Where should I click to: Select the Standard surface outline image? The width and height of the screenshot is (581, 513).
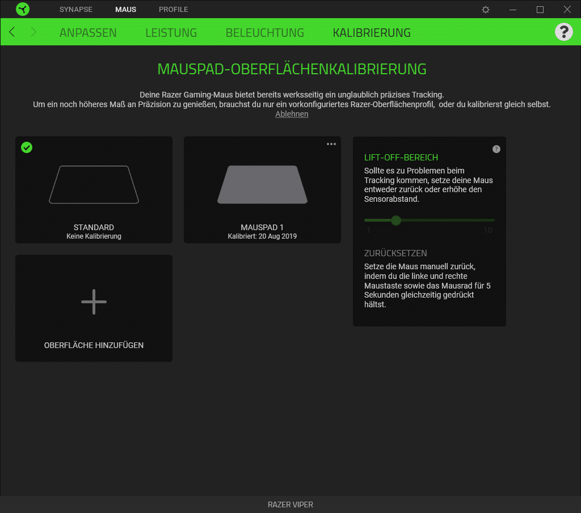[x=94, y=184]
